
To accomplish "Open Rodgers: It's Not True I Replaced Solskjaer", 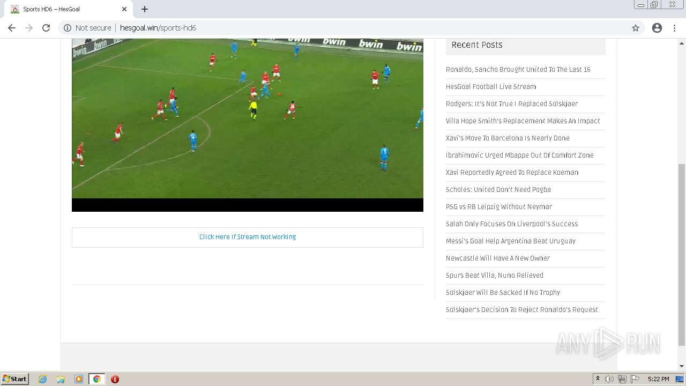I will 512,104.
